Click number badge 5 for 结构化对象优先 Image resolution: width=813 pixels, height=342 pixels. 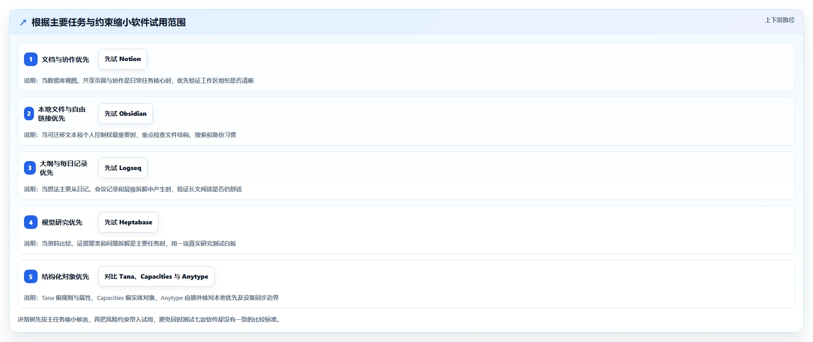pyautogui.click(x=31, y=276)
